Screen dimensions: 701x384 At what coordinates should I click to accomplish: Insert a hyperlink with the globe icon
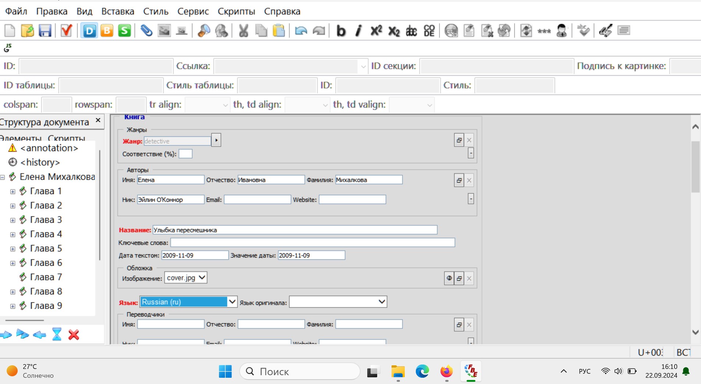click(451, 30)
